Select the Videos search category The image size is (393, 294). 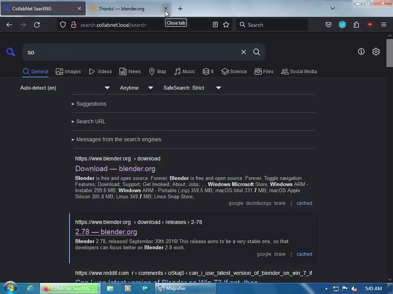(x=101, y=72)
